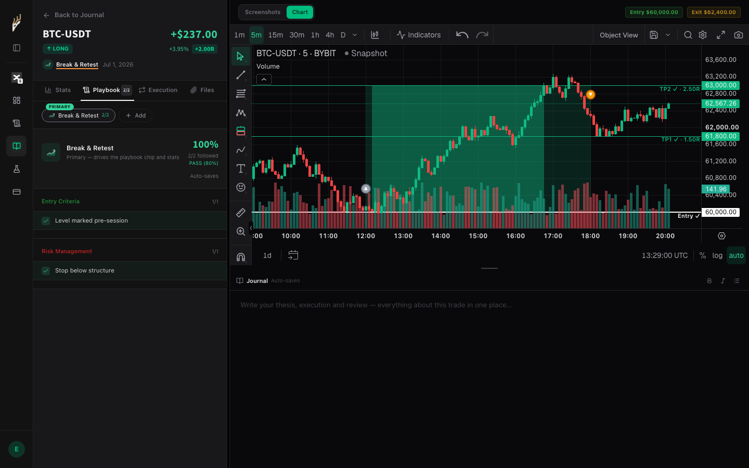The width and height of the screenshot is (749, 468).
Task: Undo the last chart action
Action: [x=462, y=35]
